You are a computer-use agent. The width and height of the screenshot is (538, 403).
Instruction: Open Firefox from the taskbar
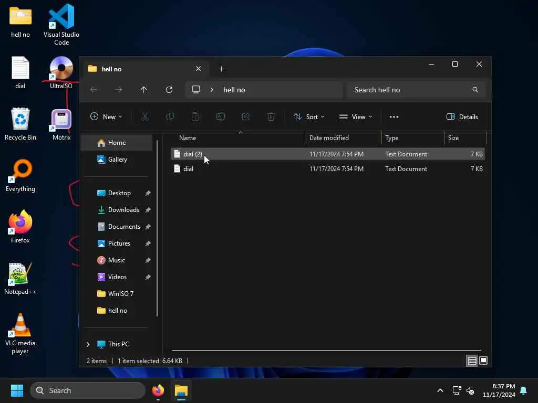158,390
